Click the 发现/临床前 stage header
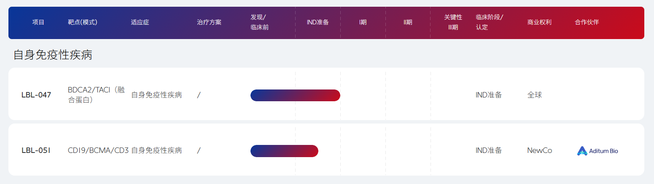The width and height of the screenshot is (654, 184). tap(259, 22)
